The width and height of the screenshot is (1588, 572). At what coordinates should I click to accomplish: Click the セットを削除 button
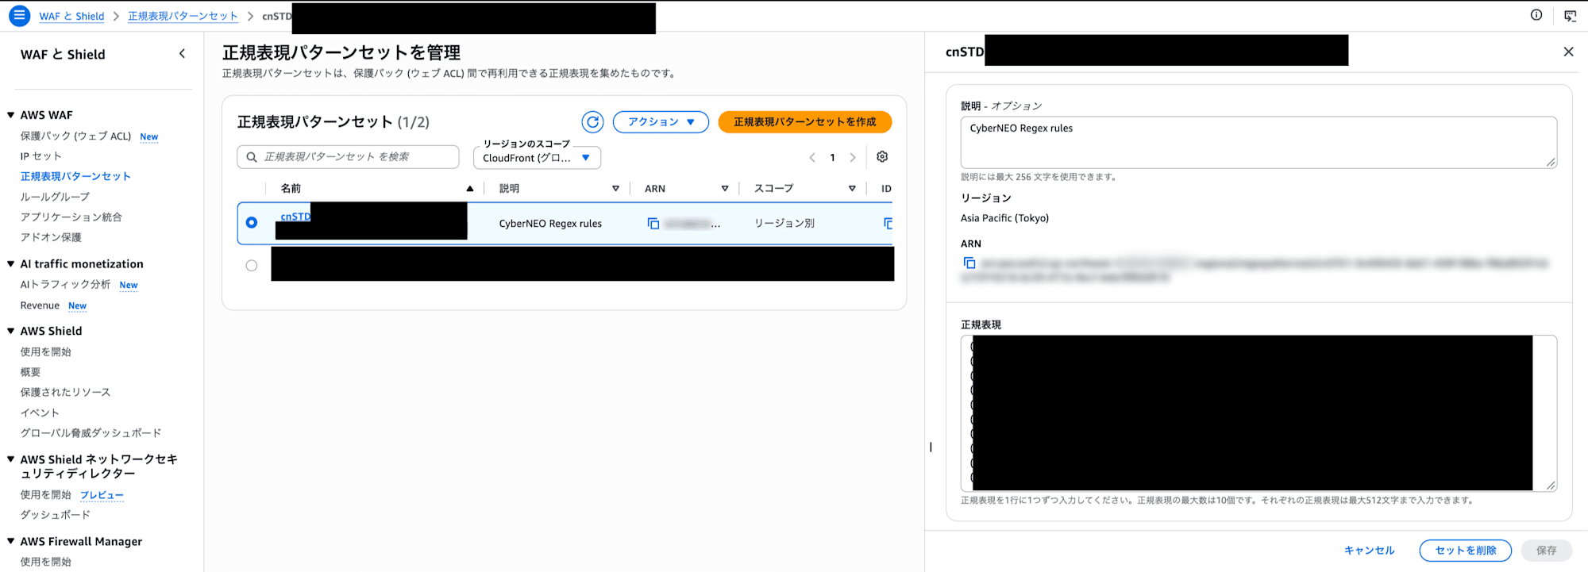pos(1466,551)
